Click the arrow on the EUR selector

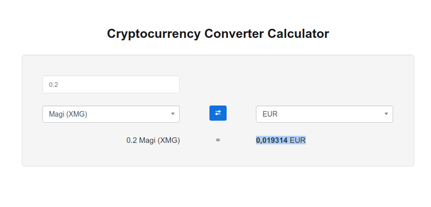[x=386, y=114]
